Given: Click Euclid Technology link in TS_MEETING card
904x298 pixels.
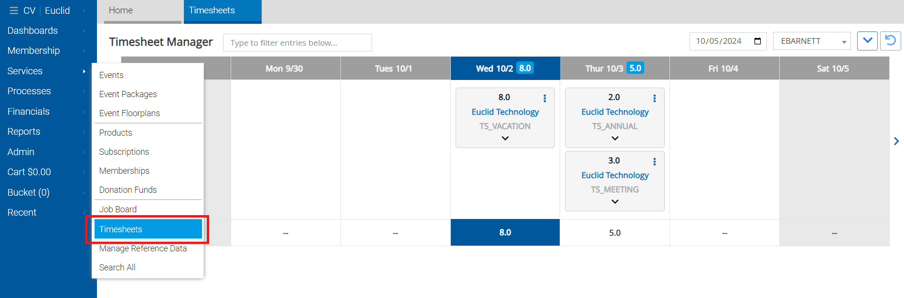Looking at the screenshot, I should point(615,175).
